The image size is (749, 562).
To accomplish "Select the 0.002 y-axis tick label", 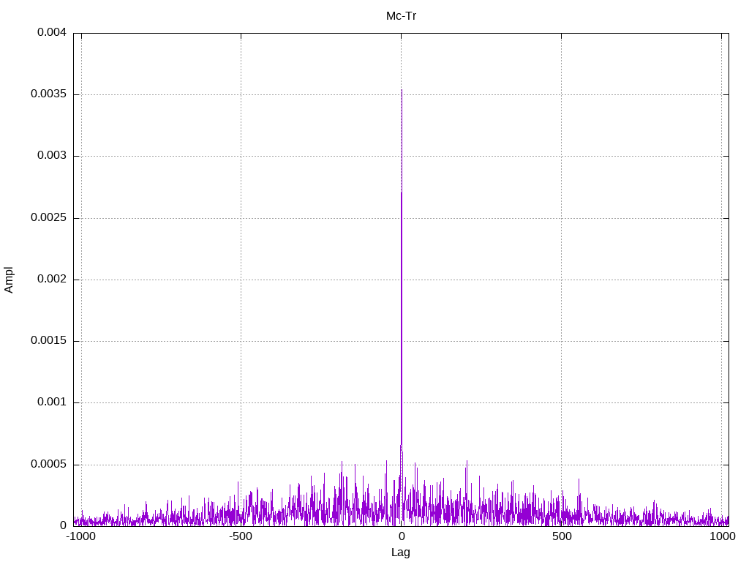I will click(x=52, y=280).
